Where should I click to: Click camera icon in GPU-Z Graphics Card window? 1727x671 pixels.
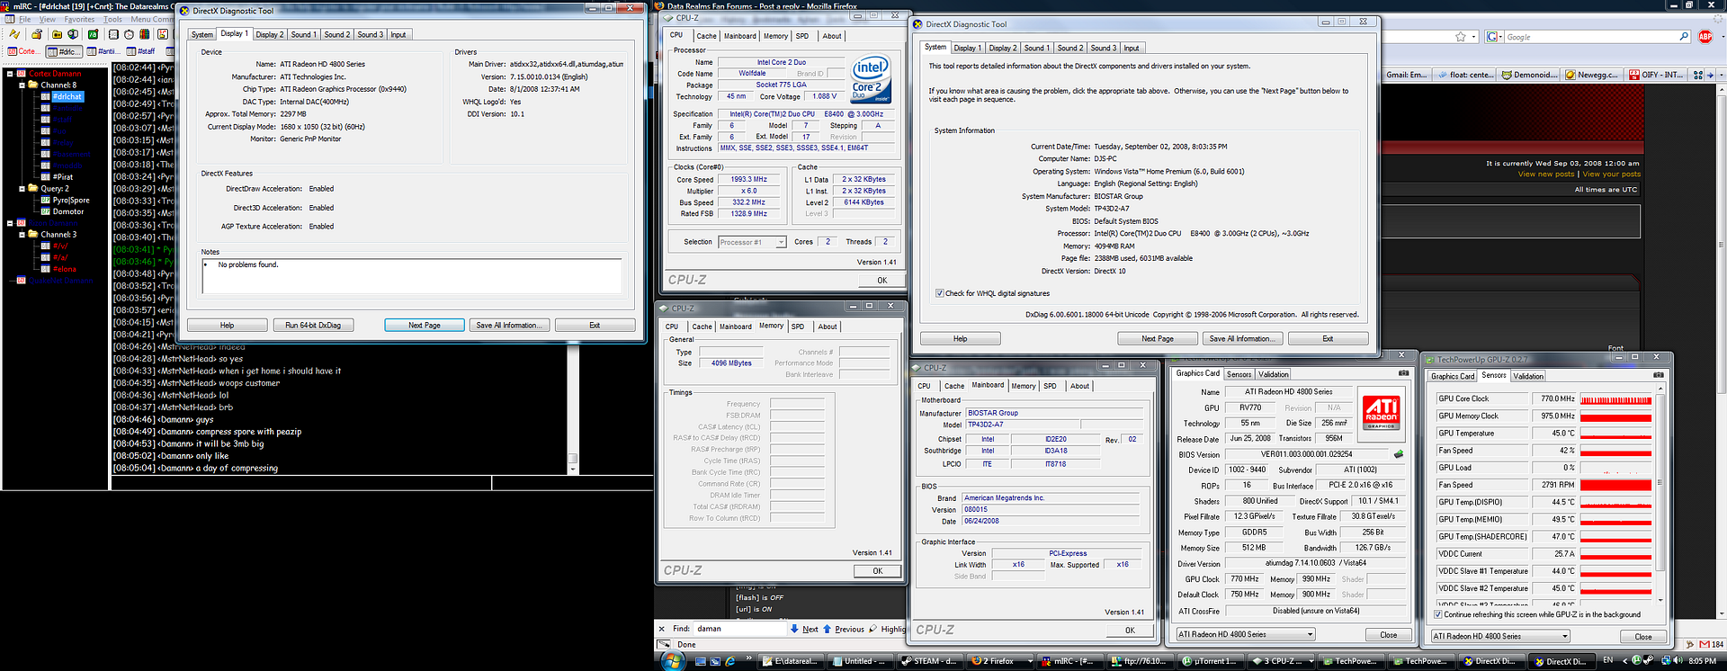(1403, 373)
